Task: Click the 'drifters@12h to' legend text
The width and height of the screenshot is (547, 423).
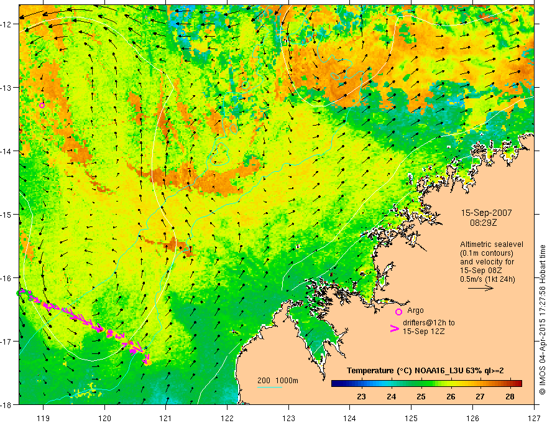Action: [429, 323]
